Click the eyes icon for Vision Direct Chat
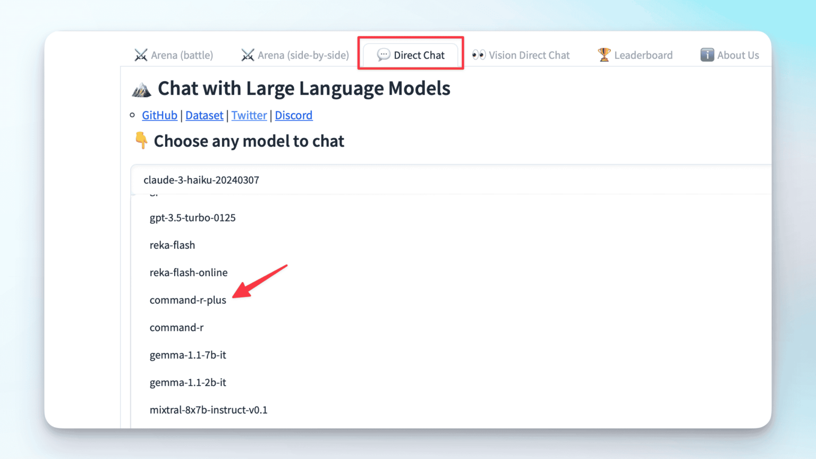The image size is (816, 459). 479,55
